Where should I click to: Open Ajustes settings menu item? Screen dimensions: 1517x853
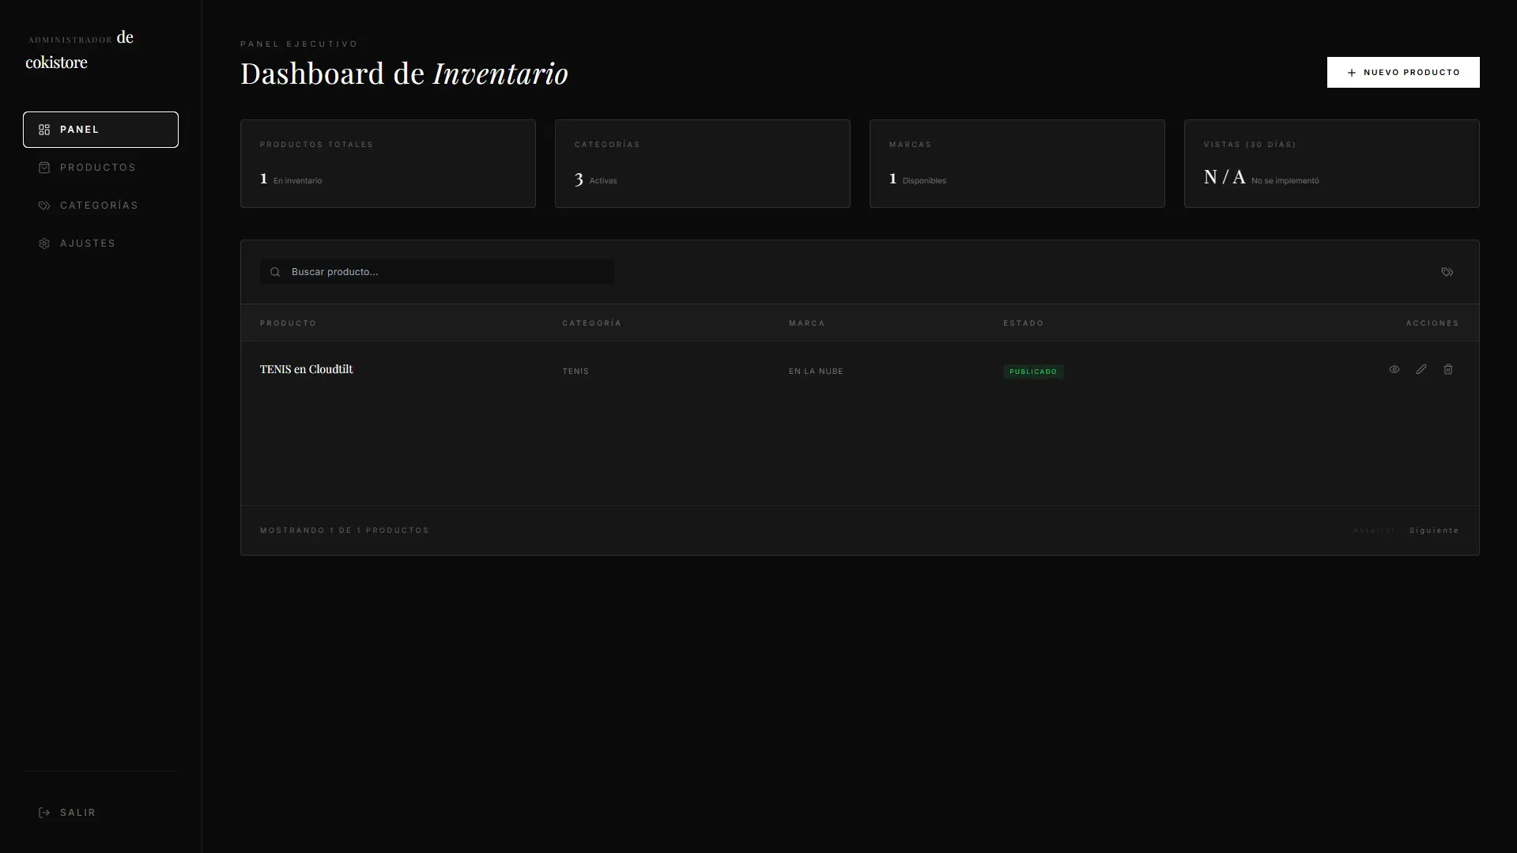click(100, 243)
